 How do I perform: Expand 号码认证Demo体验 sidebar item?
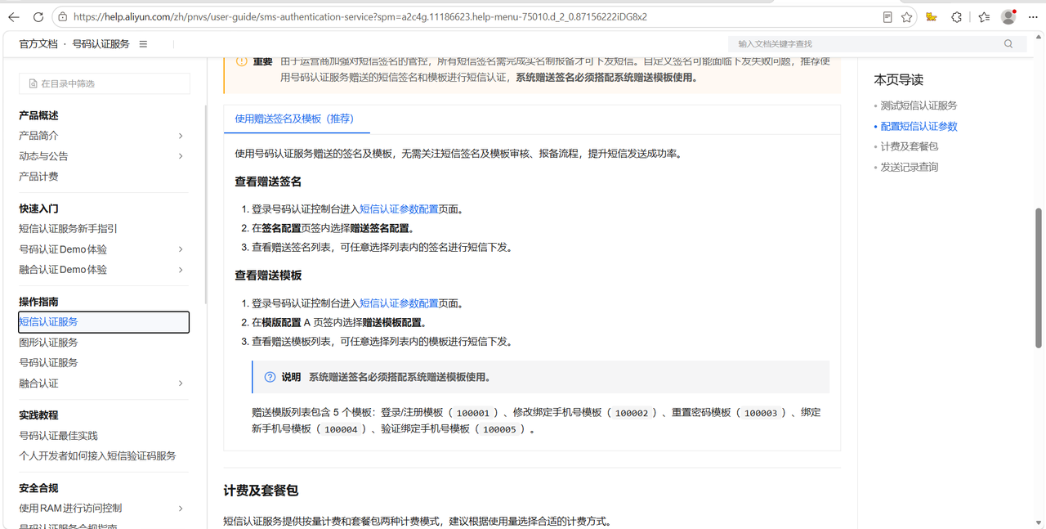[x=181, y=249]
